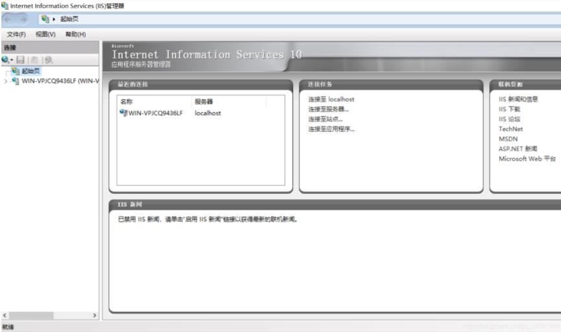Open the dropdown arrow beside the globe icon
This screenshot has height=332, width=561.
click(12, 60)
